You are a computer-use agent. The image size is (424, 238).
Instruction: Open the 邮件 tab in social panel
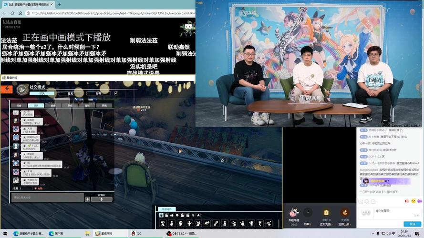click(99, 94)
